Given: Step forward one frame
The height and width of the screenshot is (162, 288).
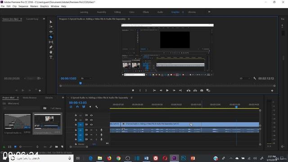Looking at the screenshot, I should (174, 90).
